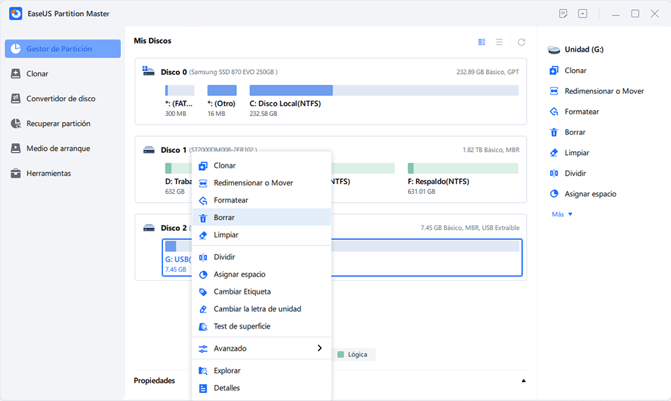Click the Disco 1 drive icon
The width and height of the screenshot is (671, 401).
coord(148,150)
